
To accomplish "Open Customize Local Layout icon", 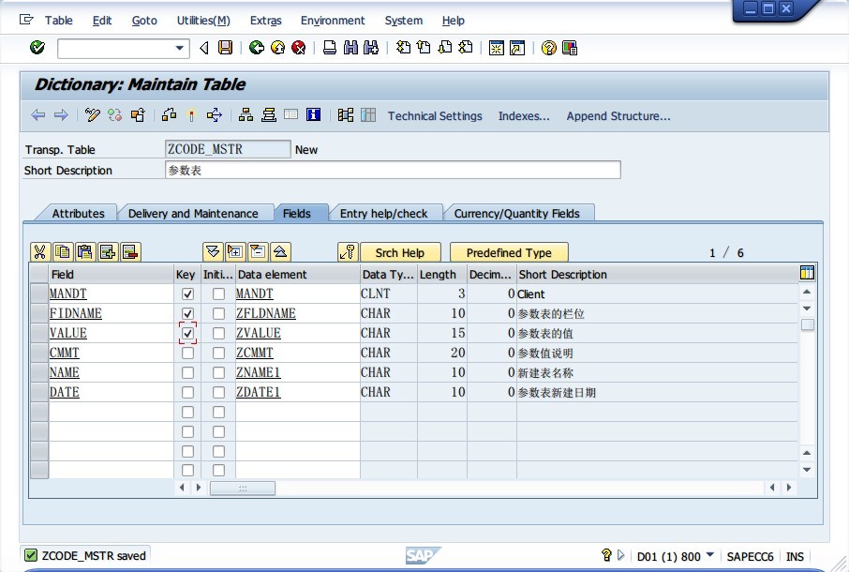I will click(x=570, y=48).
